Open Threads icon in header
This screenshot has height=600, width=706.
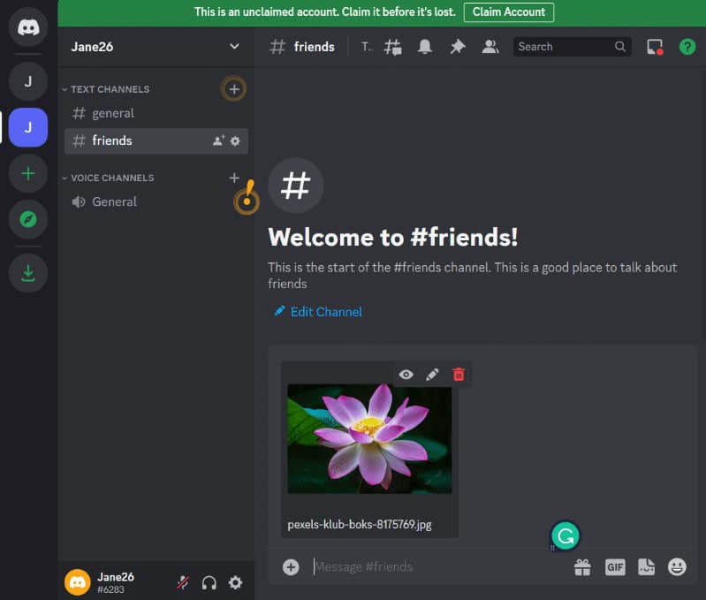[x=392, y=47]
